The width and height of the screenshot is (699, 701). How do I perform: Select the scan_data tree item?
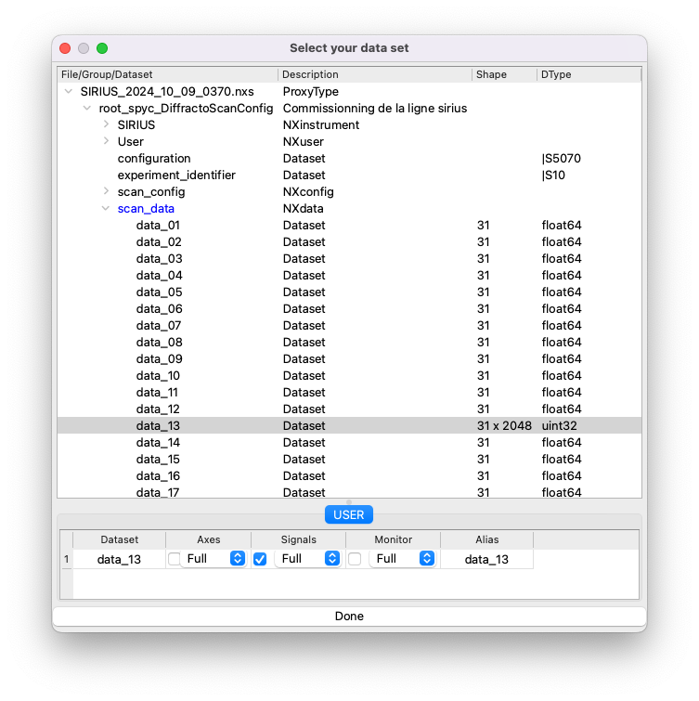(146, 209)
